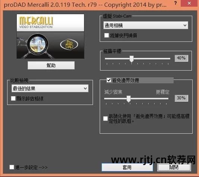Click the dialog title bar text
Image resolution: width=199 pixels, height=177 pixels.
point(85,5)
